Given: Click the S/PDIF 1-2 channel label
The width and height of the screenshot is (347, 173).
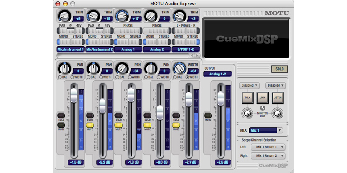Looking at the screenshot, I should click(186, 49).
